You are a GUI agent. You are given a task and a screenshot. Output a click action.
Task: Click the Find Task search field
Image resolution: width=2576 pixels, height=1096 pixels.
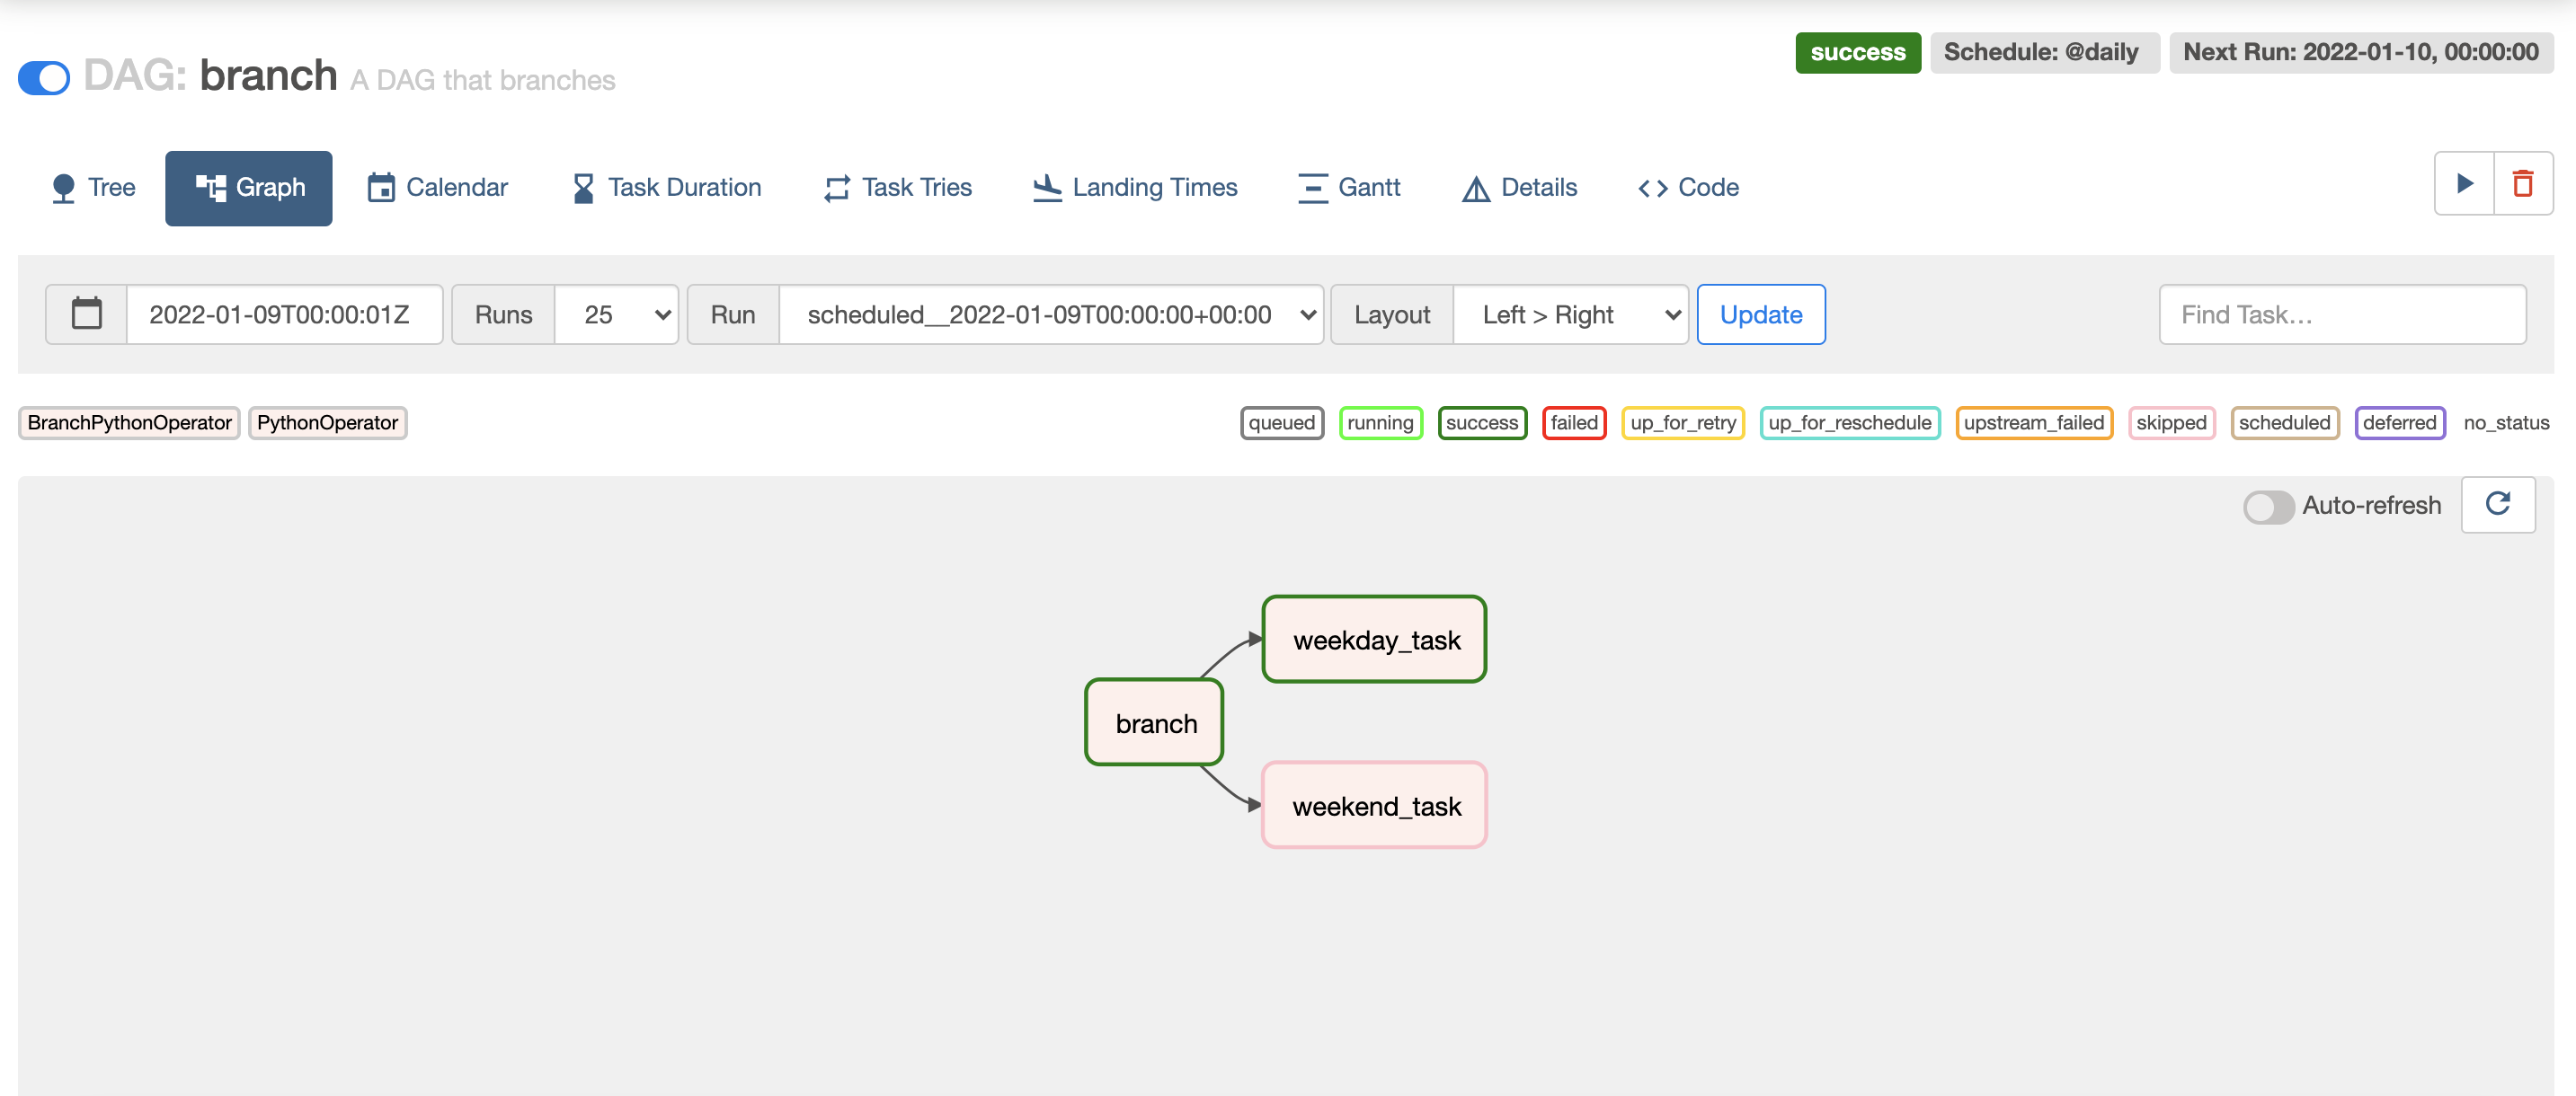(x=2342, y=314)
